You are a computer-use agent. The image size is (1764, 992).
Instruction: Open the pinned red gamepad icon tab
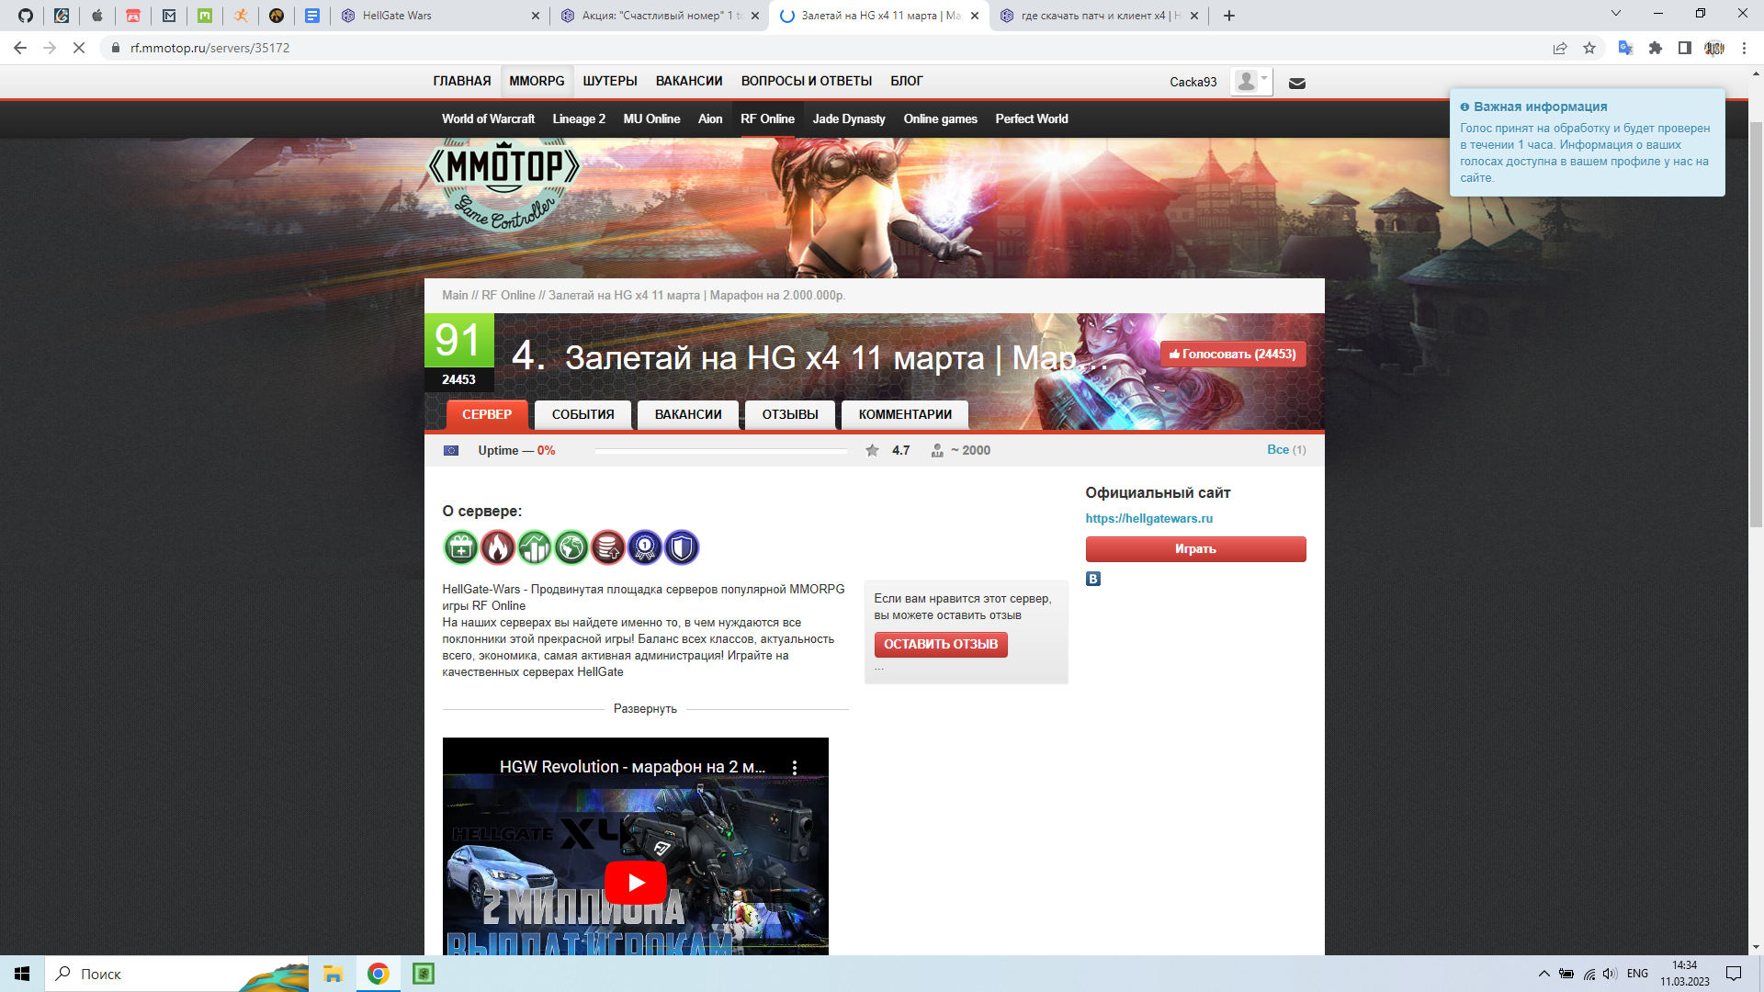(x=133, y=16)
